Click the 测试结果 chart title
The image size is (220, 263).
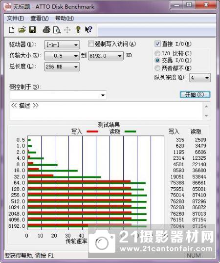coord(109,125)
